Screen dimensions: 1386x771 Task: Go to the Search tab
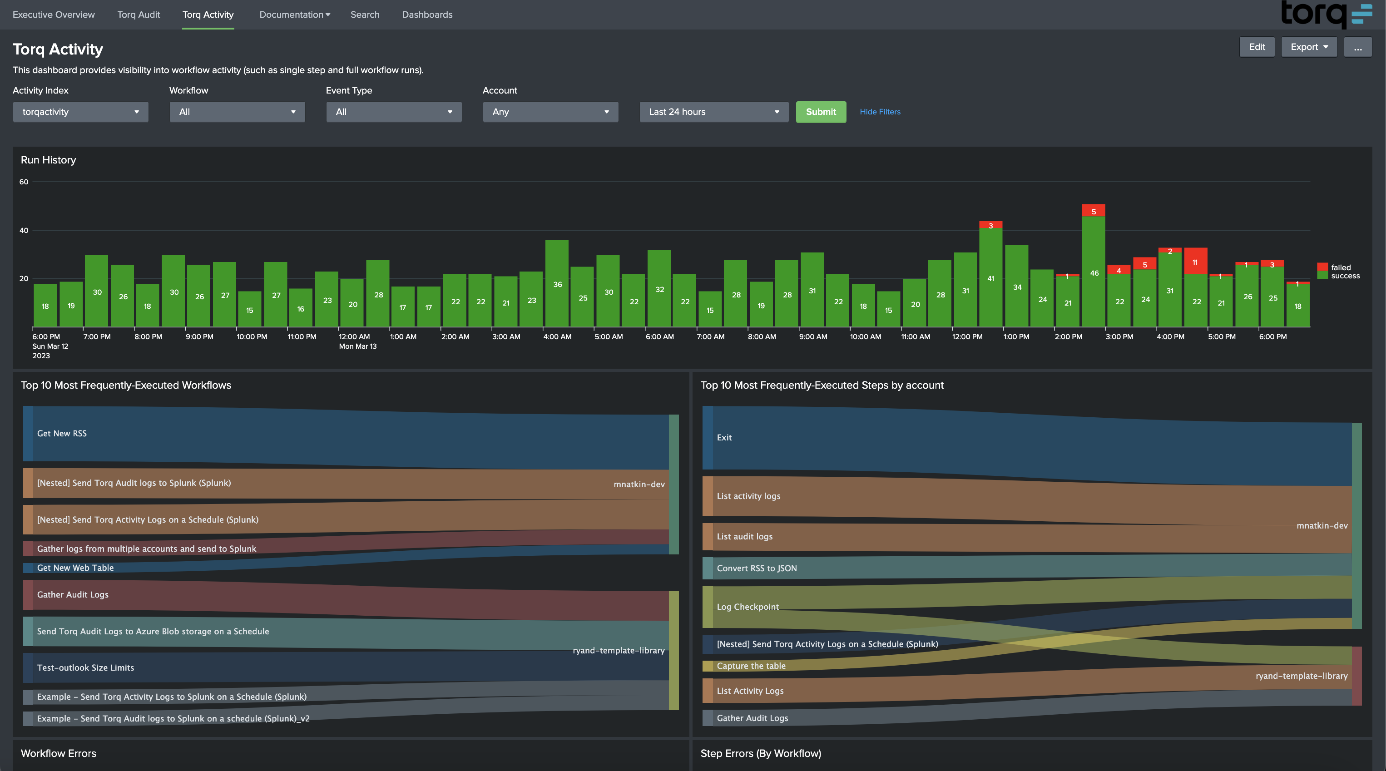(x=365, y=15)
